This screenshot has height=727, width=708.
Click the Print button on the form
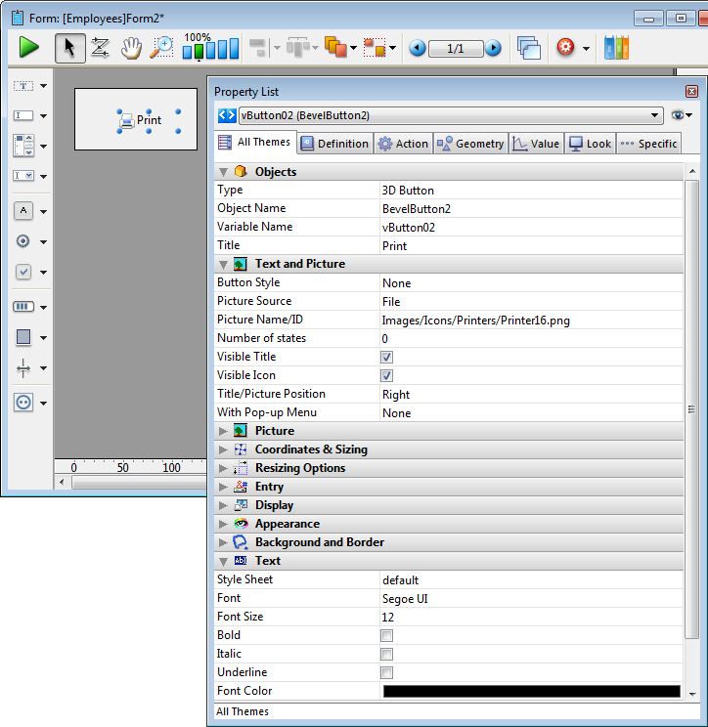(149, 121)
